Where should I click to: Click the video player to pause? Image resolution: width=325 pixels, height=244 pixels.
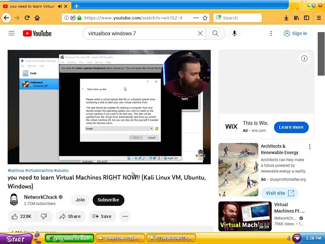click(x=109, y=107)
